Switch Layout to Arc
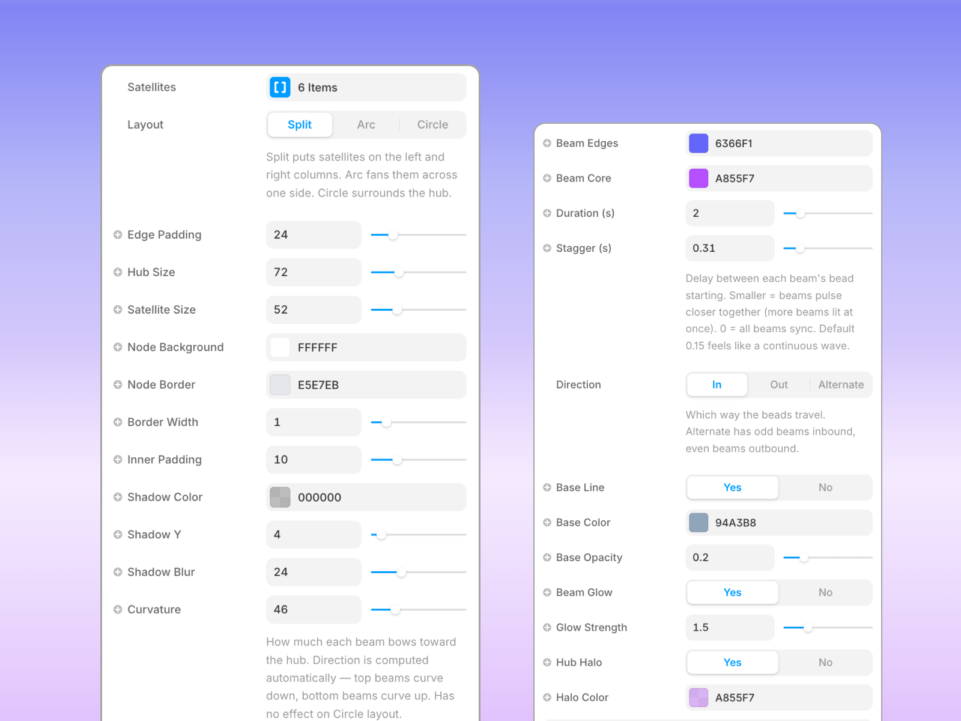Viewport: 961px width, 721px height. tap(366, 124)
